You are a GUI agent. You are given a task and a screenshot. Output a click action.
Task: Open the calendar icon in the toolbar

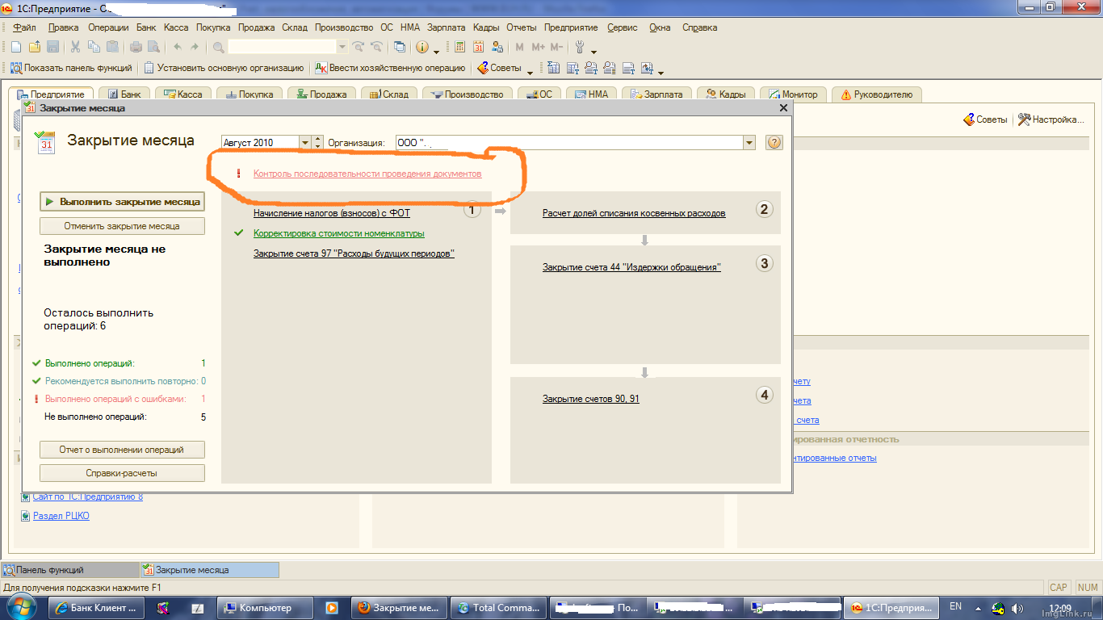479,48
